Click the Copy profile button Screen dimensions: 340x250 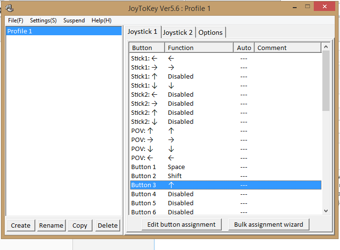coord(80,226)
